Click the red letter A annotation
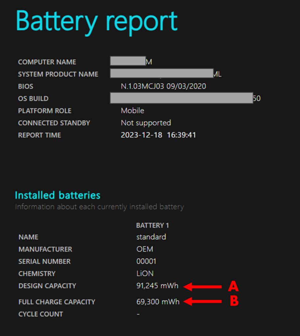 233,286
